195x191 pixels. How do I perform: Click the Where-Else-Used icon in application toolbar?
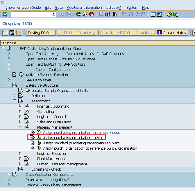(x=12, y=33)
